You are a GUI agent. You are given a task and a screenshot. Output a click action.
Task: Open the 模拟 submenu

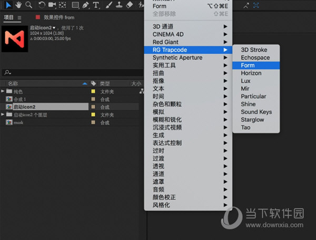pyautogui.click(x=188, y=112)
